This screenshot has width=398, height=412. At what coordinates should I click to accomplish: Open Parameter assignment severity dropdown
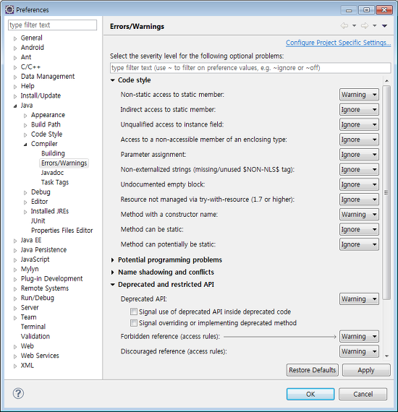tap(359, 155)
